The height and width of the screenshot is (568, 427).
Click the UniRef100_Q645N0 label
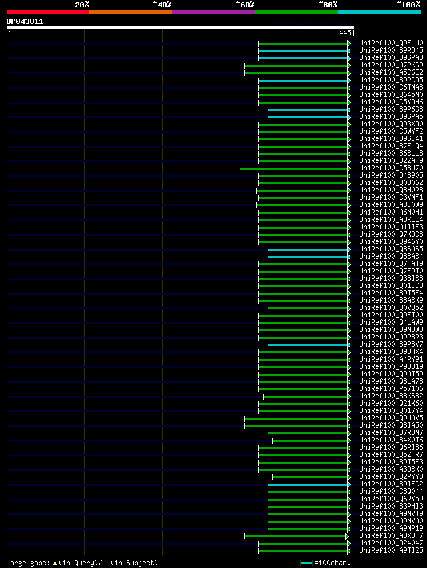click(x=391, y=94)
